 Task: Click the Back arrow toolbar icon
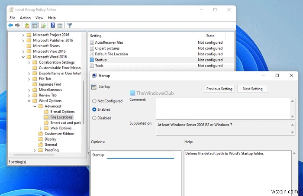10,26
